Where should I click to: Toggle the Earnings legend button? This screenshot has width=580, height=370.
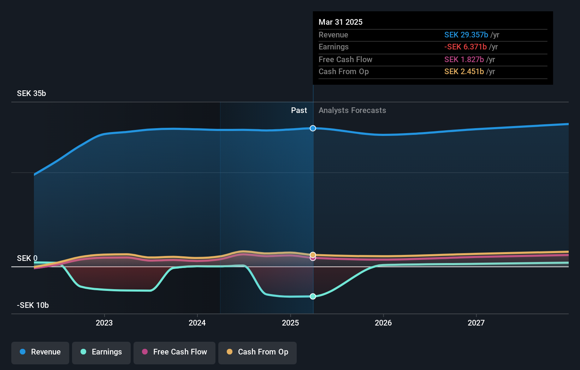coord(101,353)
